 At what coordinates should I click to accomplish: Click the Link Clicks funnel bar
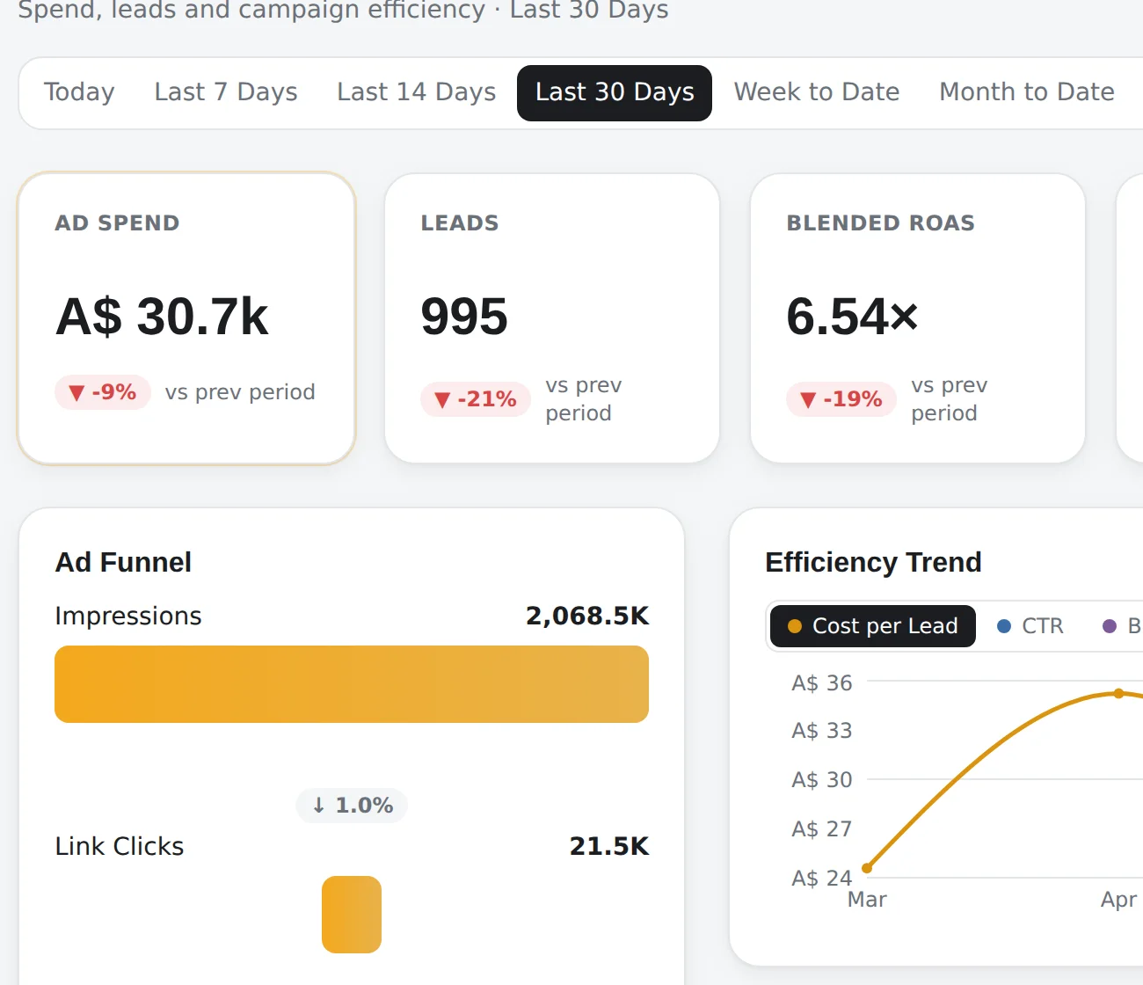tap(352, 915)
